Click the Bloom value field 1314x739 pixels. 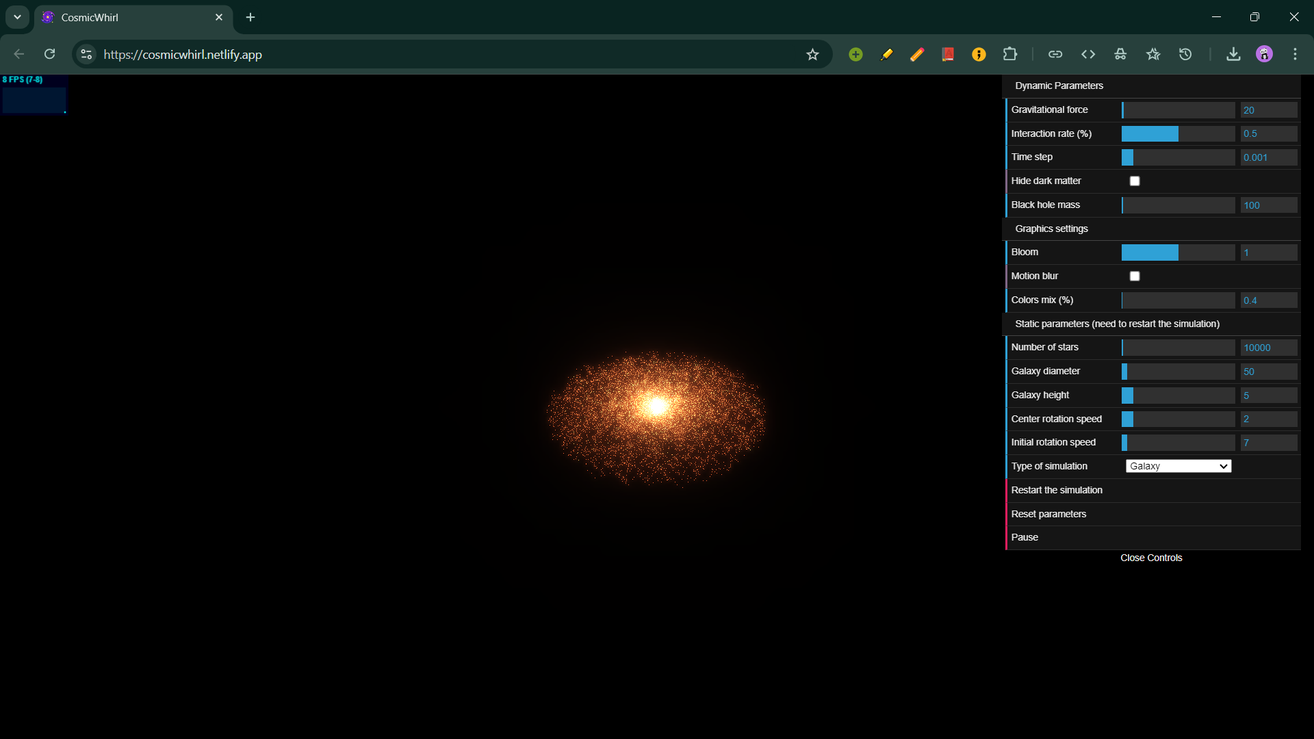(x=1269, y=252)
